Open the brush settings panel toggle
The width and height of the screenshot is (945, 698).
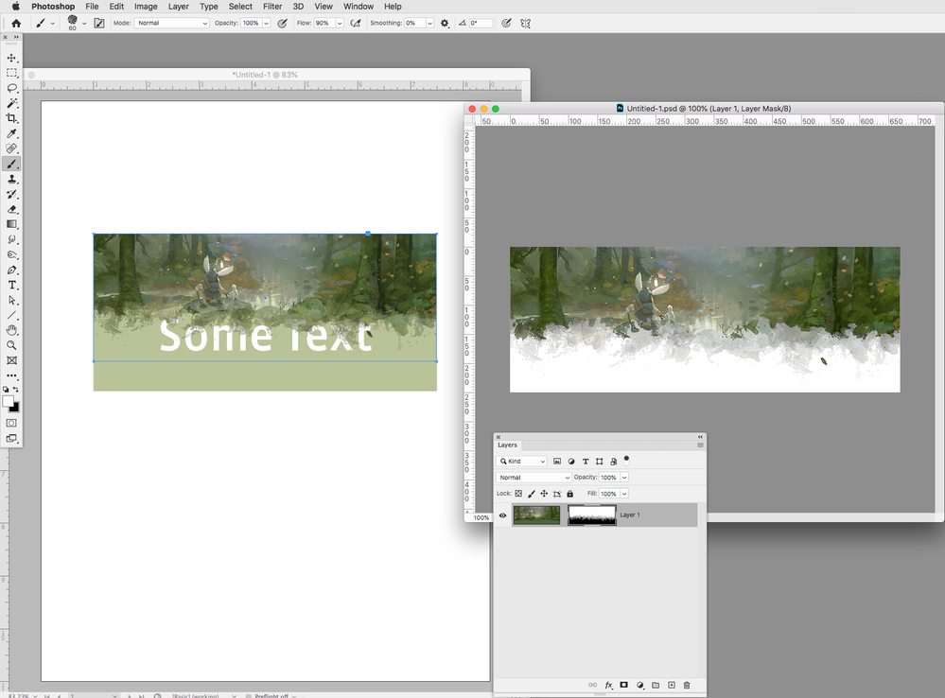[x=99, y=23]
